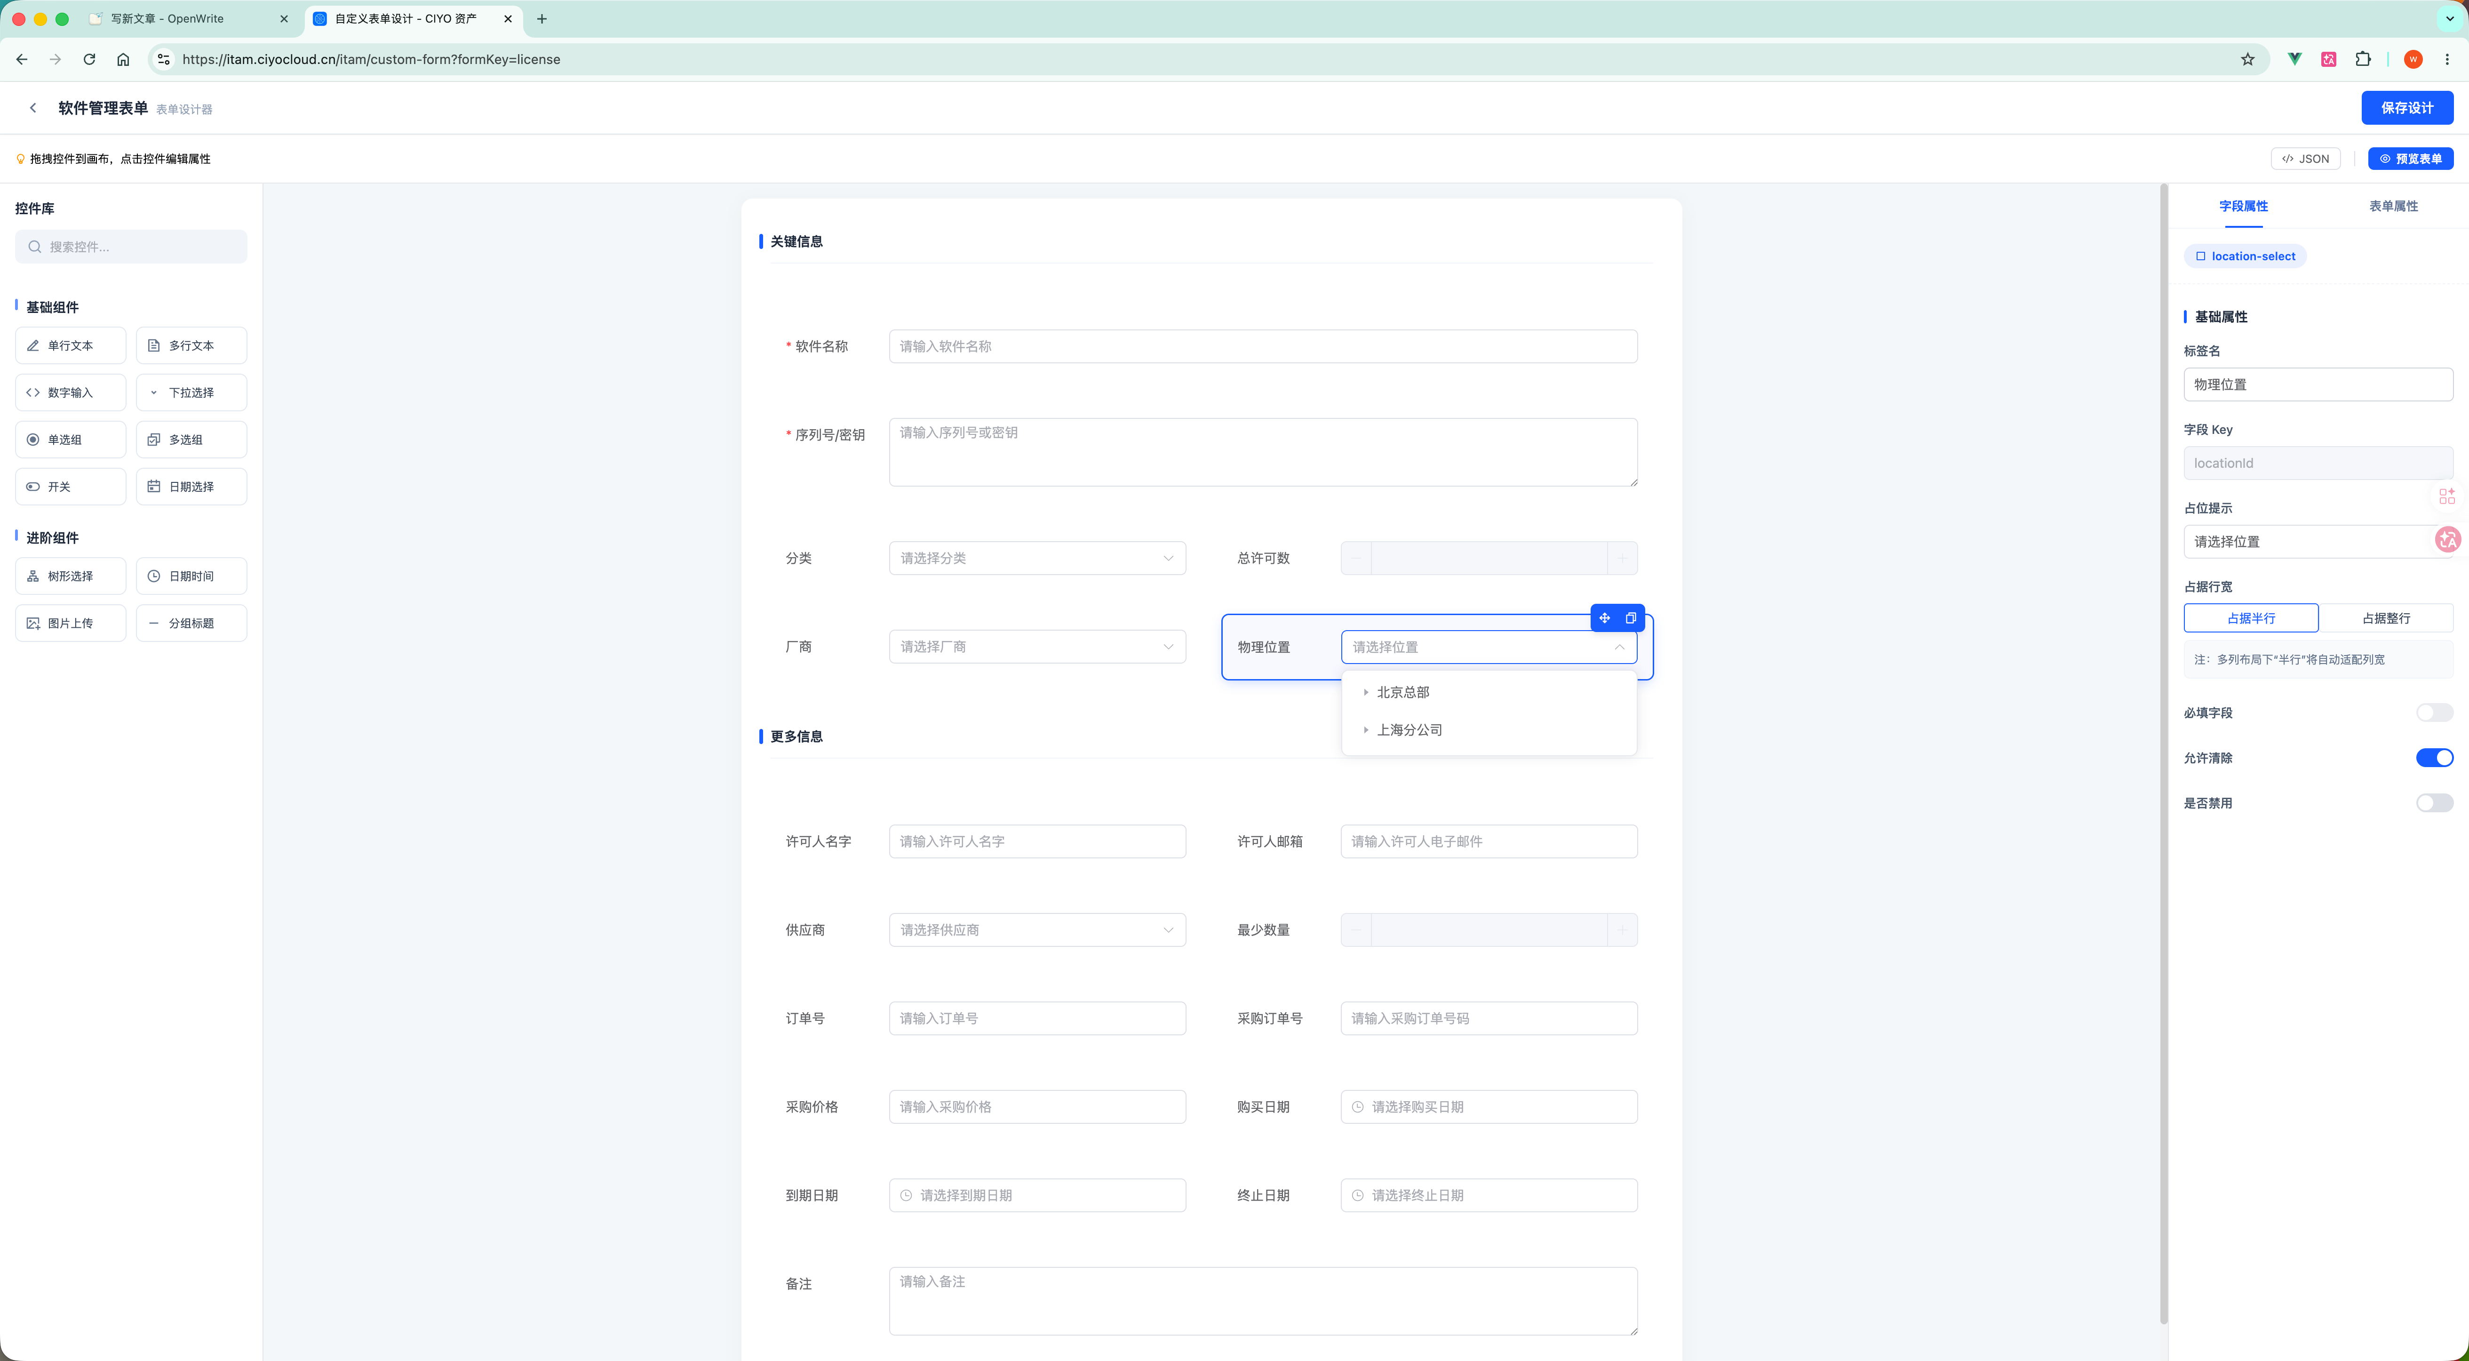This screenshot has width=2469, height=1361.
Task: Switch to the 字段属性 tab
Action: pos(2243,206)
